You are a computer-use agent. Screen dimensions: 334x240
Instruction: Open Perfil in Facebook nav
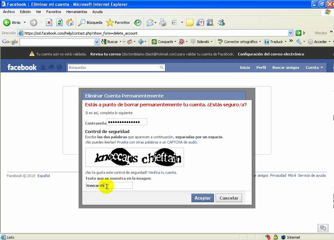tap(261, 68)
